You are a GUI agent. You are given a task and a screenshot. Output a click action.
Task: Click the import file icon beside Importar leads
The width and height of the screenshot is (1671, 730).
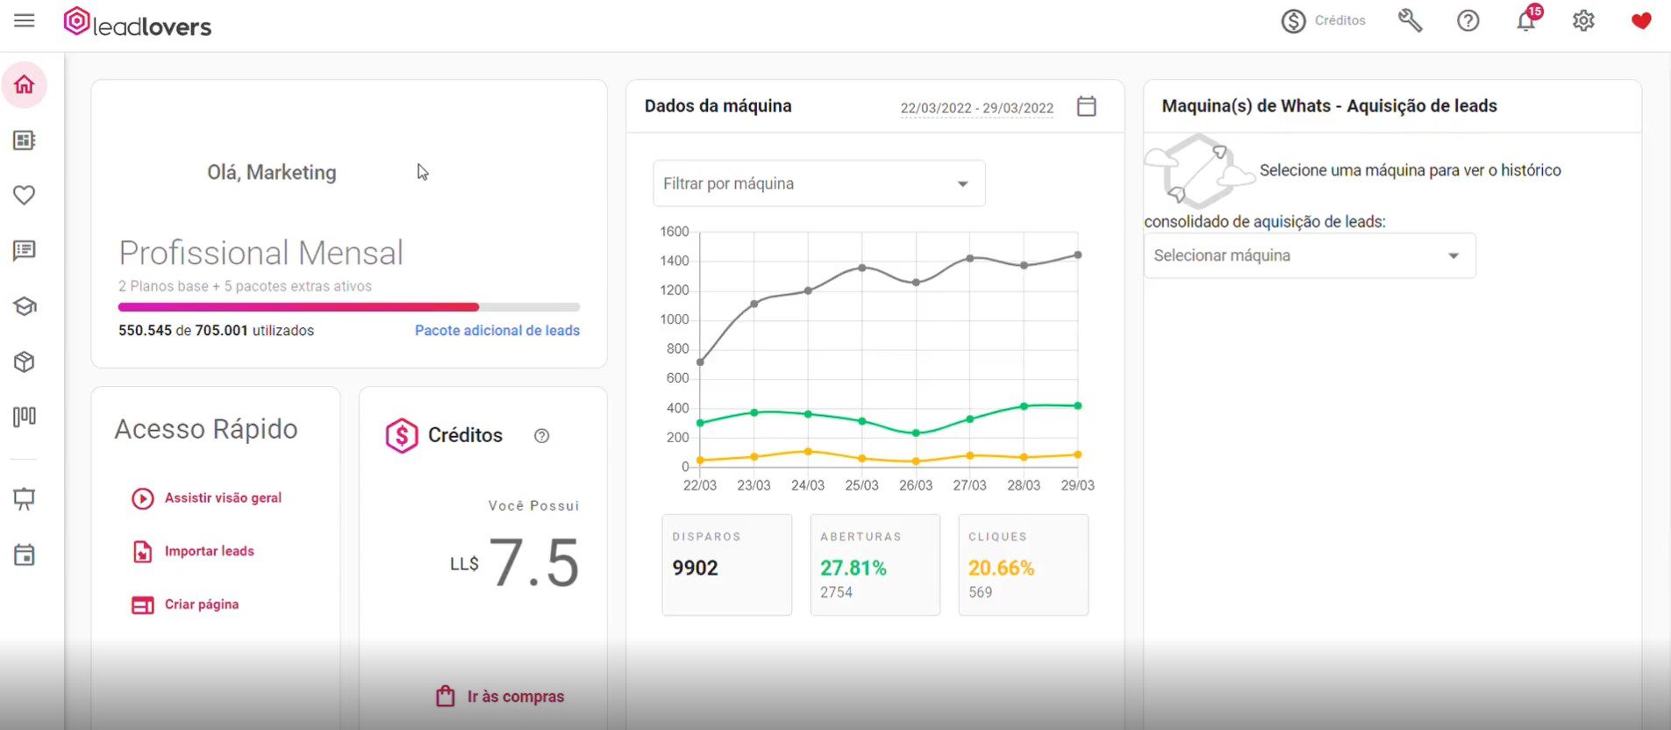(x=143, y=552)
